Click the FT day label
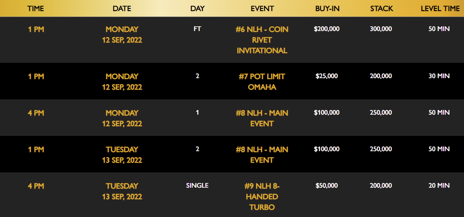The width and height of the screenshot is (464, 217). (x=197, y=29)
